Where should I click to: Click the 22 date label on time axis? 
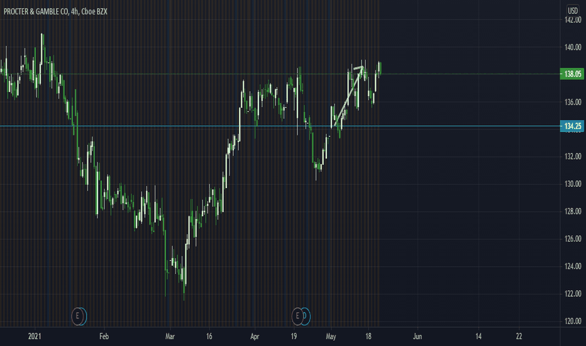[x=519, y=337]
